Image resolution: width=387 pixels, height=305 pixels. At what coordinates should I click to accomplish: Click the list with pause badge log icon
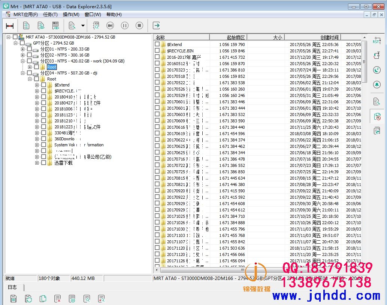[x=72, y=299]
